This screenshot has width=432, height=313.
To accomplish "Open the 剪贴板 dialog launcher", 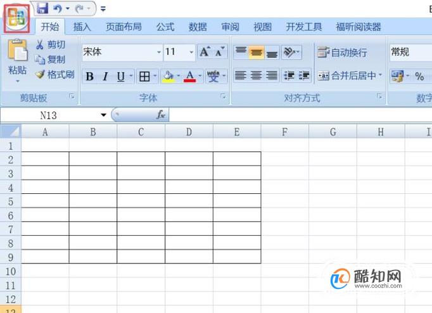I will point(72,96).
